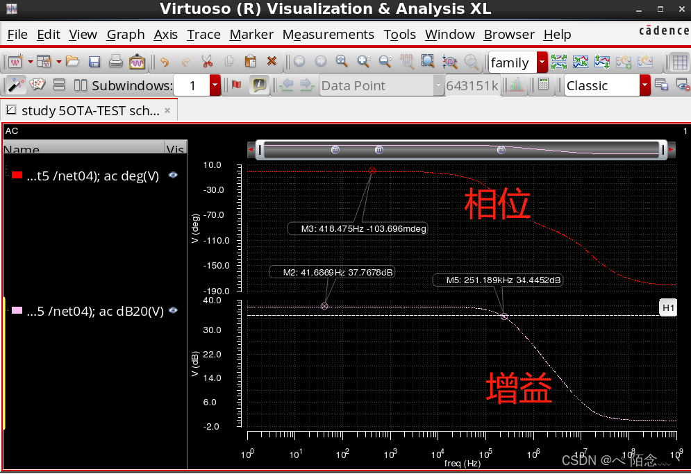Image resolution: width=691 pixels, height=474 pixels.
Task: Save the graph with the floppy icon
Action: coord(94,62)
